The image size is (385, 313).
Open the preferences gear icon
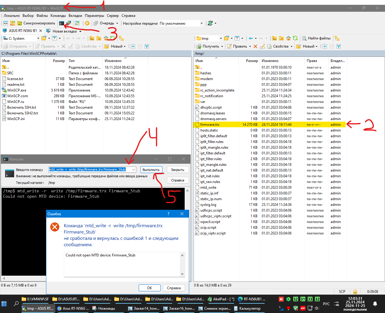pos(87,23)
